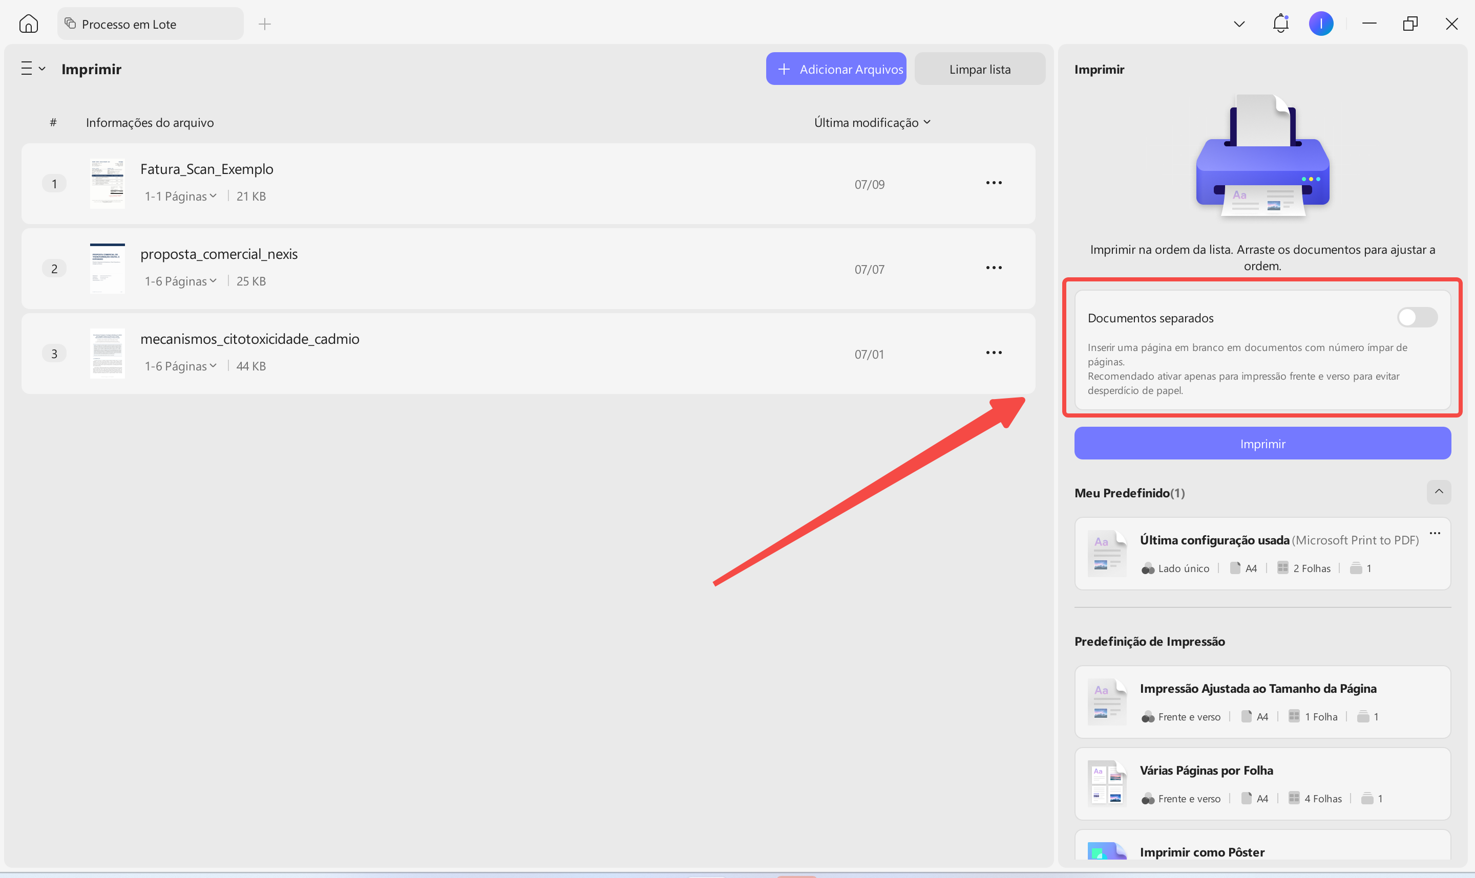Click the purple Imprimir button

point(1262,443)
